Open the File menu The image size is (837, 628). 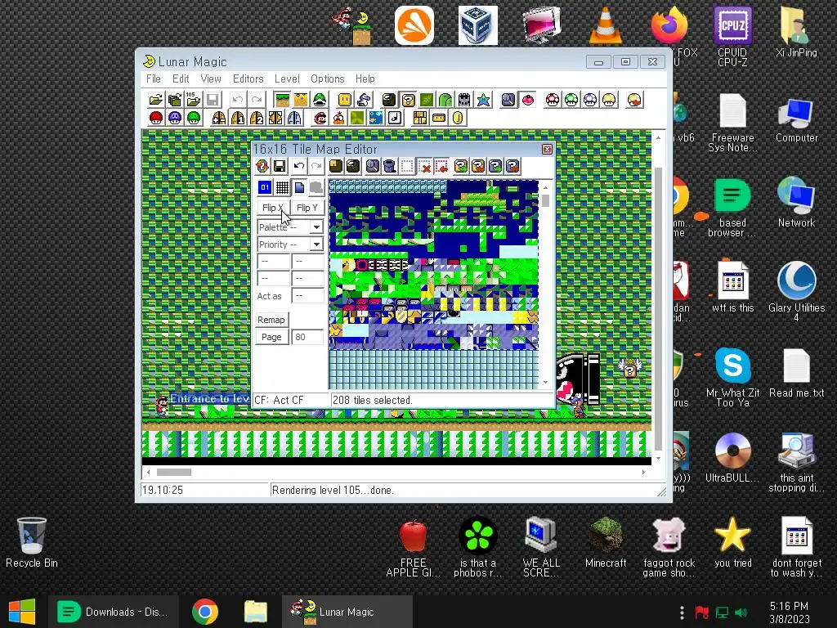coord(153,79)
